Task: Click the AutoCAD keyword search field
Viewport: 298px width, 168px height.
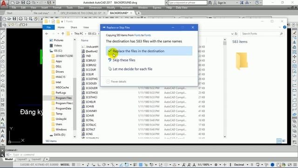Action: point(187,3)
